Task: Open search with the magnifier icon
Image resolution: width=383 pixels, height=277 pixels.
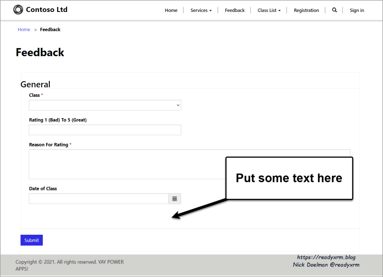Action: [x=334, y=10]
